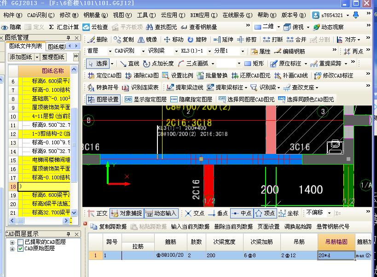
Task: Click 批量替换 batch replace
Action: coord(212,76)
